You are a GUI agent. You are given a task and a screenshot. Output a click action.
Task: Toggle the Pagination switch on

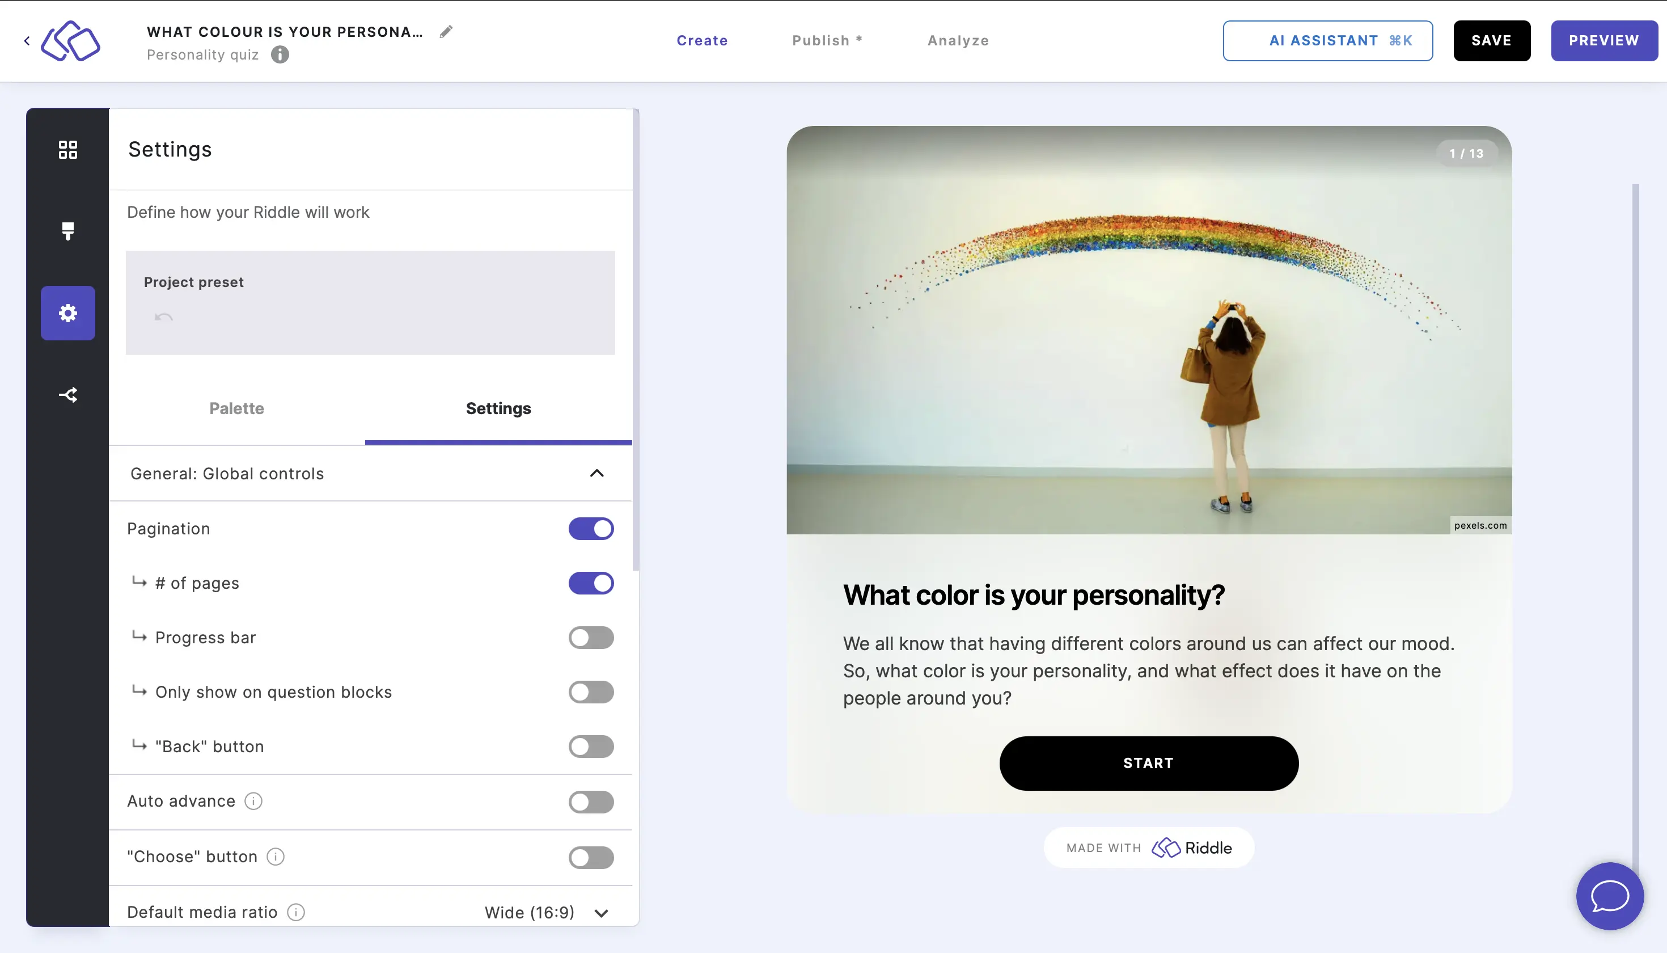[x=591, y=528]
